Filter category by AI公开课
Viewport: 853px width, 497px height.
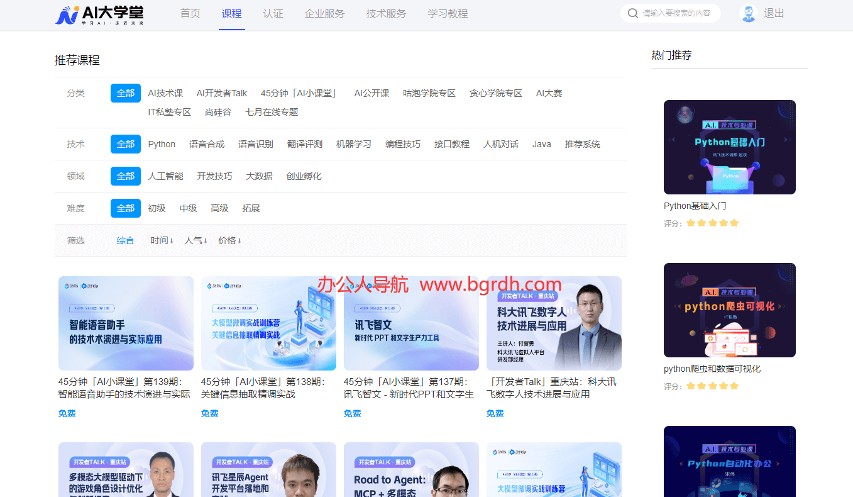pos(371,93)
